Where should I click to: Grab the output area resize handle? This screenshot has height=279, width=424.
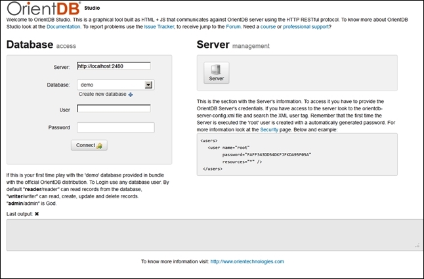pyautogui.click(x=417, y=246)
